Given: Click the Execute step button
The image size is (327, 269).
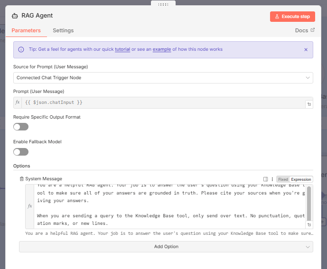Looking at the screenshot, I should click(x=292, y=17).
